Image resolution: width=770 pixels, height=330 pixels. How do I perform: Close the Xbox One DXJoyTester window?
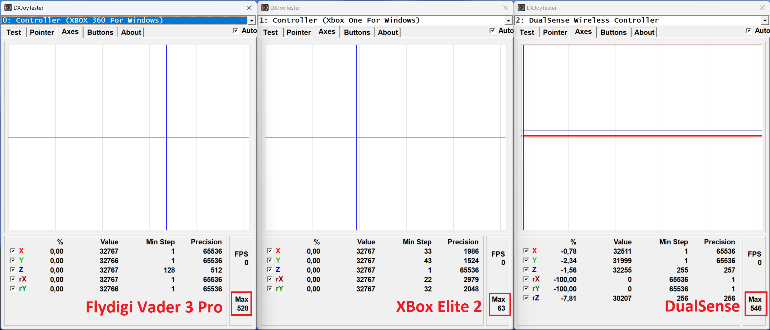pos(506,8)
